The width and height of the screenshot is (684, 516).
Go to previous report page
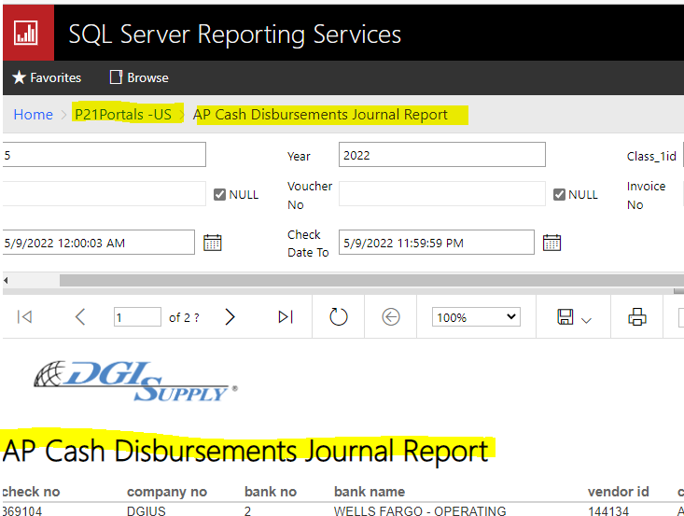80,317
